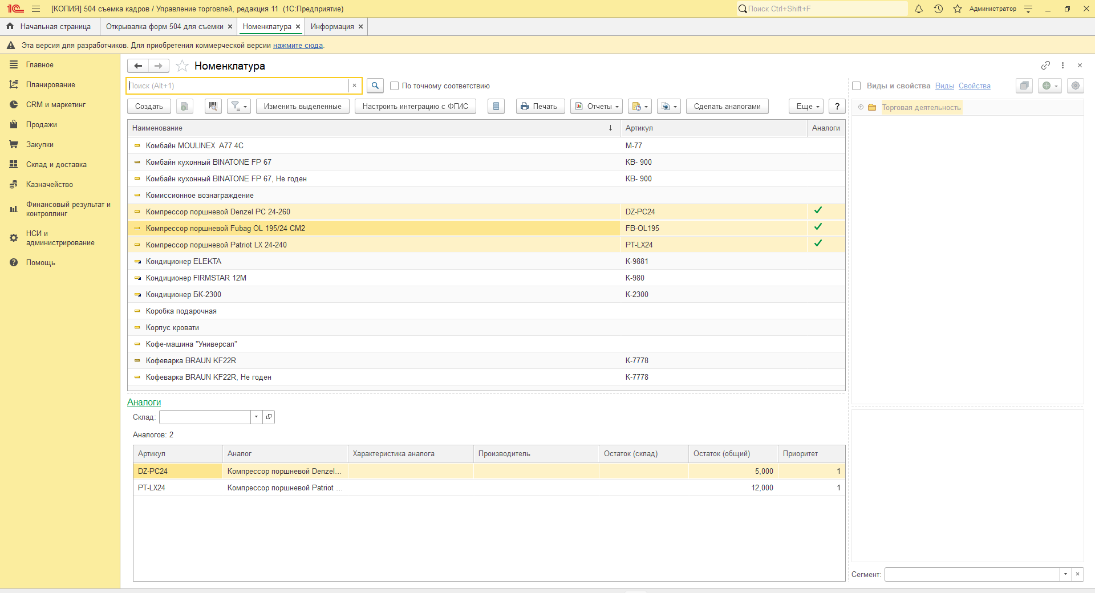Switch to Начальная страница tab
Viewport: 1095px width, 593px height.
pyautogui.click(x=49, y=26)
